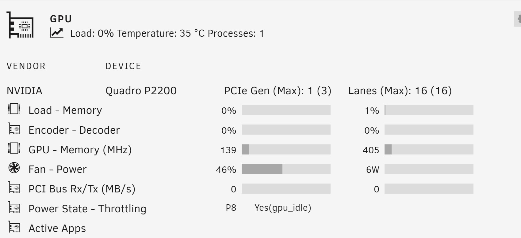Click the Active Apps row icon

(14, 228)
